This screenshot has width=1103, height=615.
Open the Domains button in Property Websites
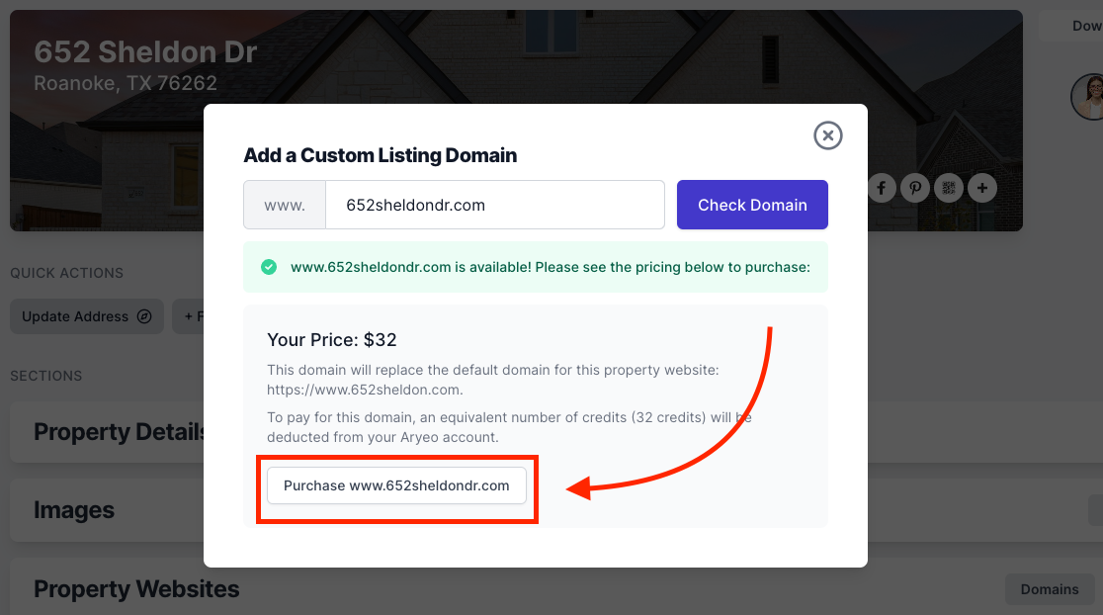[1050, 589]
